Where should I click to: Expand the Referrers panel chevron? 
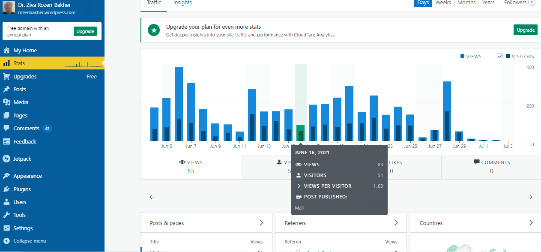(396, 223)
